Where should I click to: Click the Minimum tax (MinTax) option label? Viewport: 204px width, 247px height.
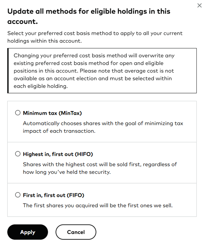(52, 113)
